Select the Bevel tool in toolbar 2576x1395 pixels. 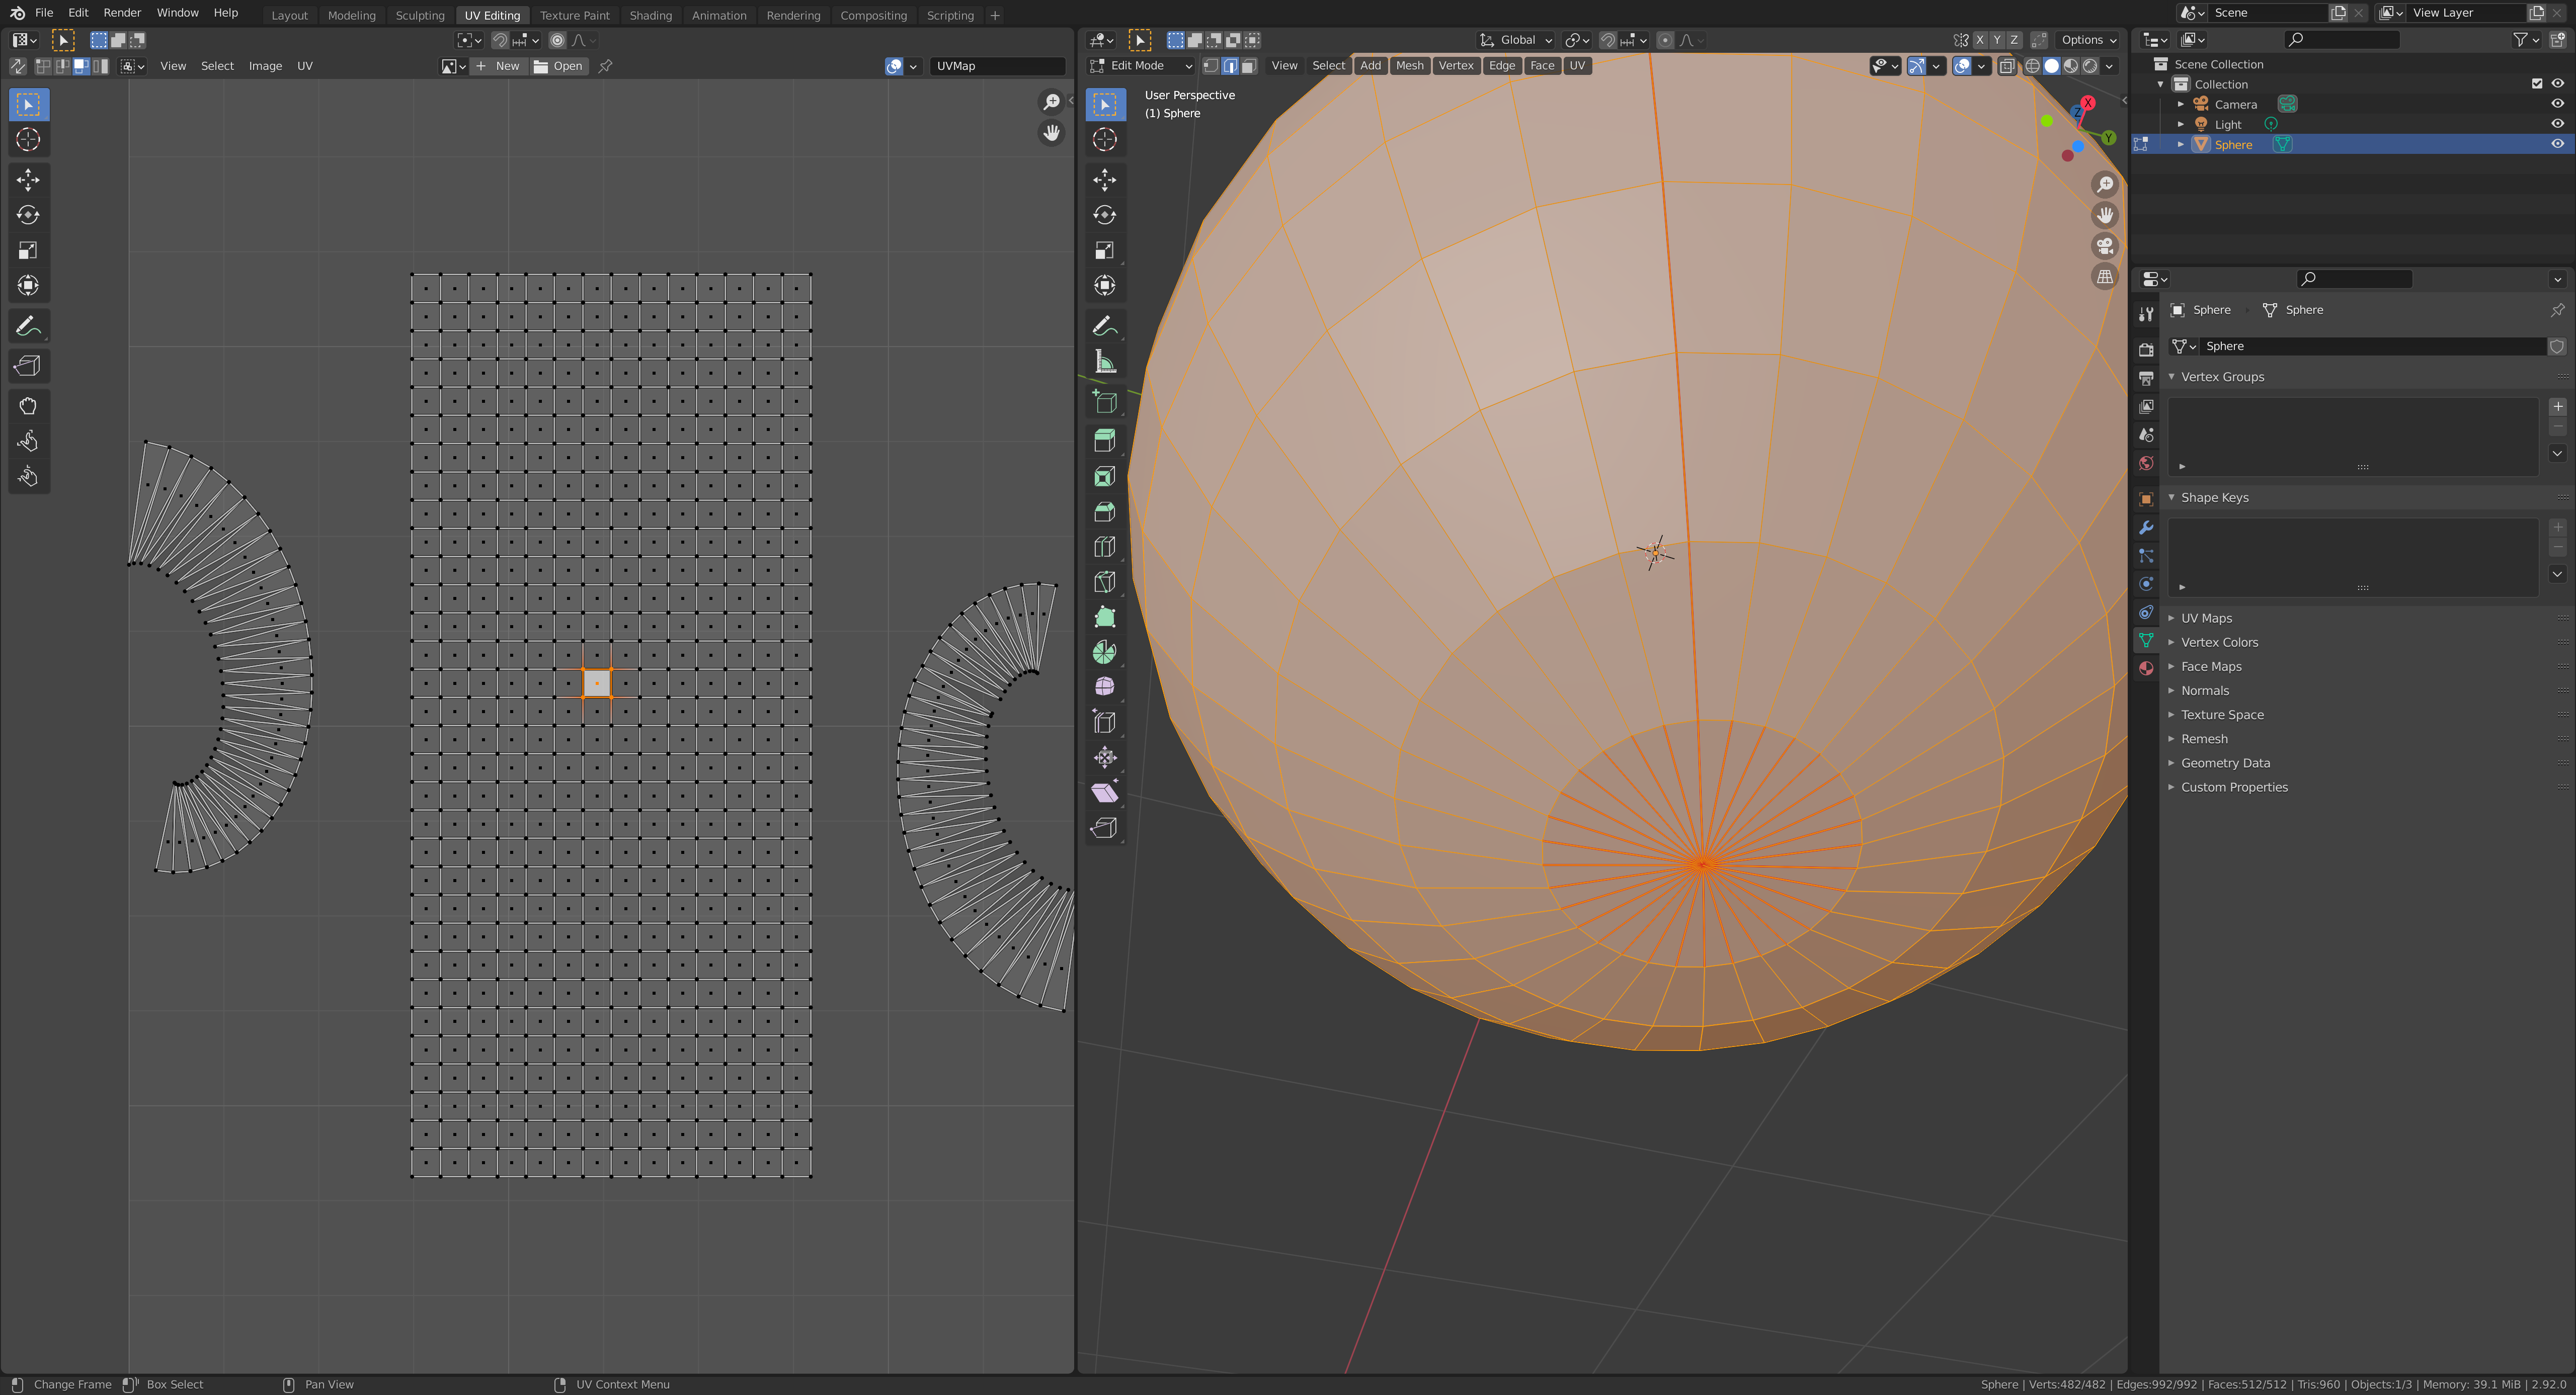coord(1104,511)
